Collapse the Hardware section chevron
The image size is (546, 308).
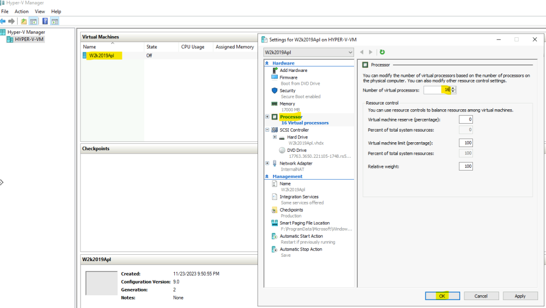pyautogui.click(x=267, y=63)
